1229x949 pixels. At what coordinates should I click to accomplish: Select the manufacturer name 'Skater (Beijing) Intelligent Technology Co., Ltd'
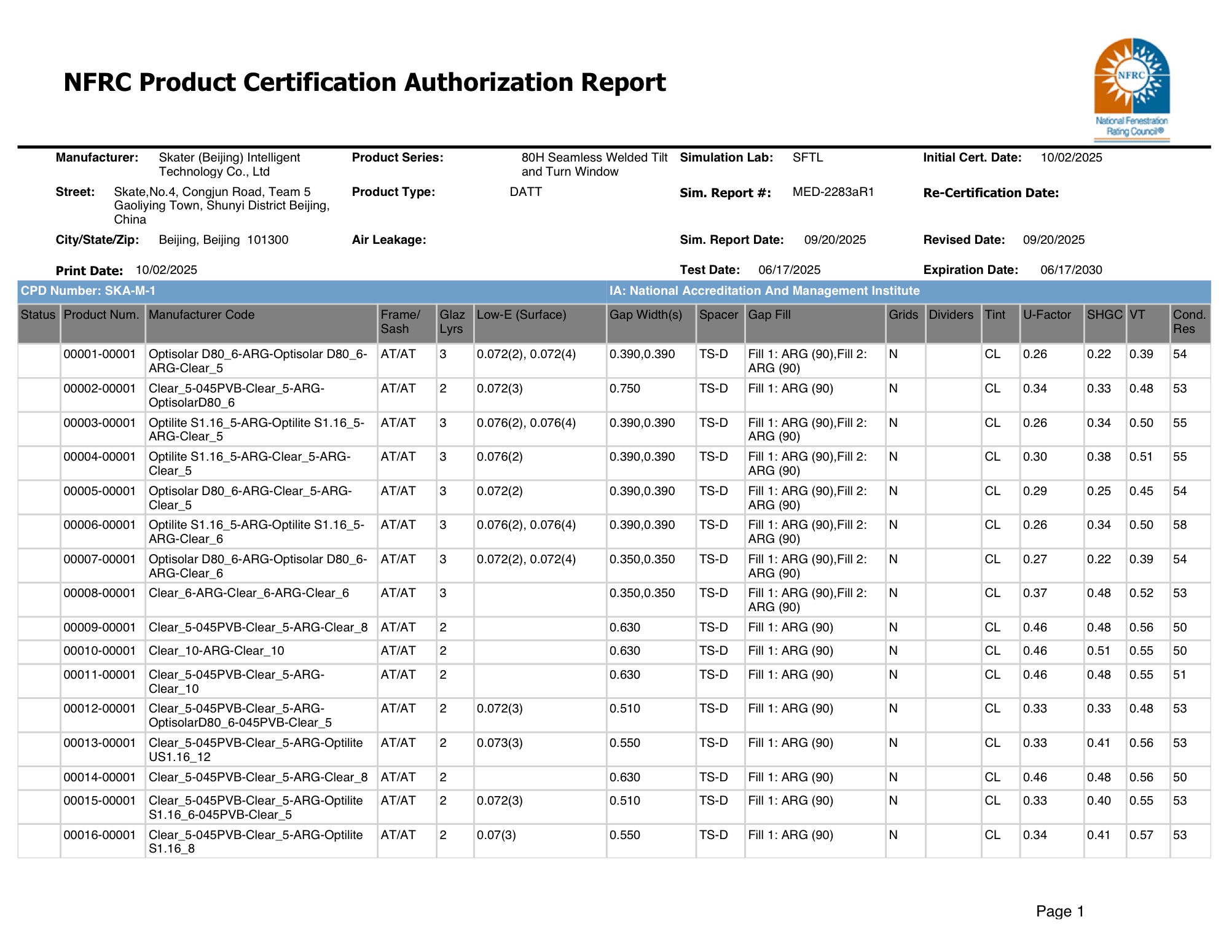pos(229,165)
